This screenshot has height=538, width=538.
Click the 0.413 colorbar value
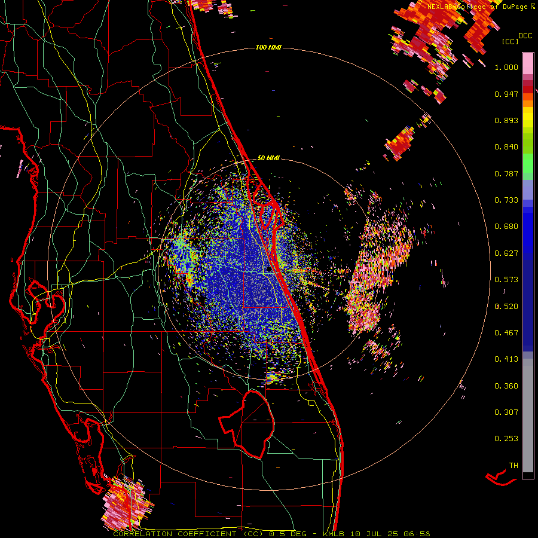(x=506, y=359)
